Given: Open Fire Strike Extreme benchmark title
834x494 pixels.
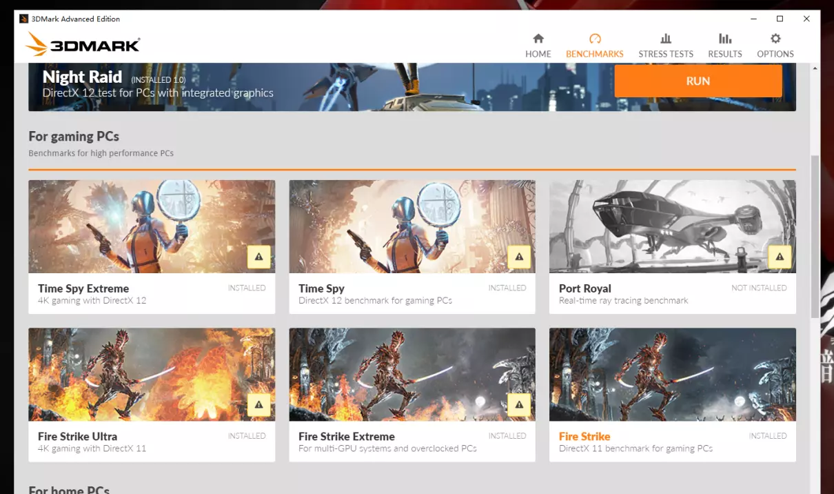Looking at the screenshot, I should [347, 436].
